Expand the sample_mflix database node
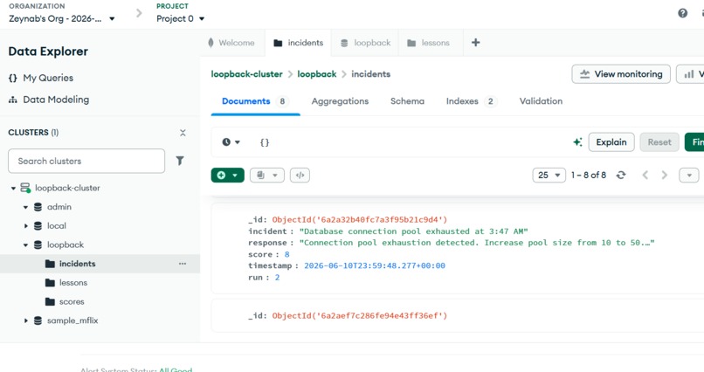 tap(25, 320)
